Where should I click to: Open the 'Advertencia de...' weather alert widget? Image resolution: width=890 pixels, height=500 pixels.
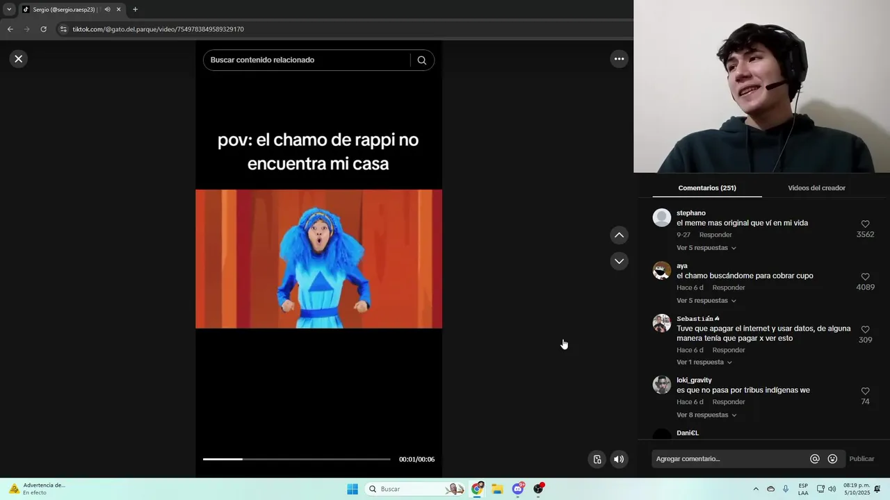coord(36,489)
